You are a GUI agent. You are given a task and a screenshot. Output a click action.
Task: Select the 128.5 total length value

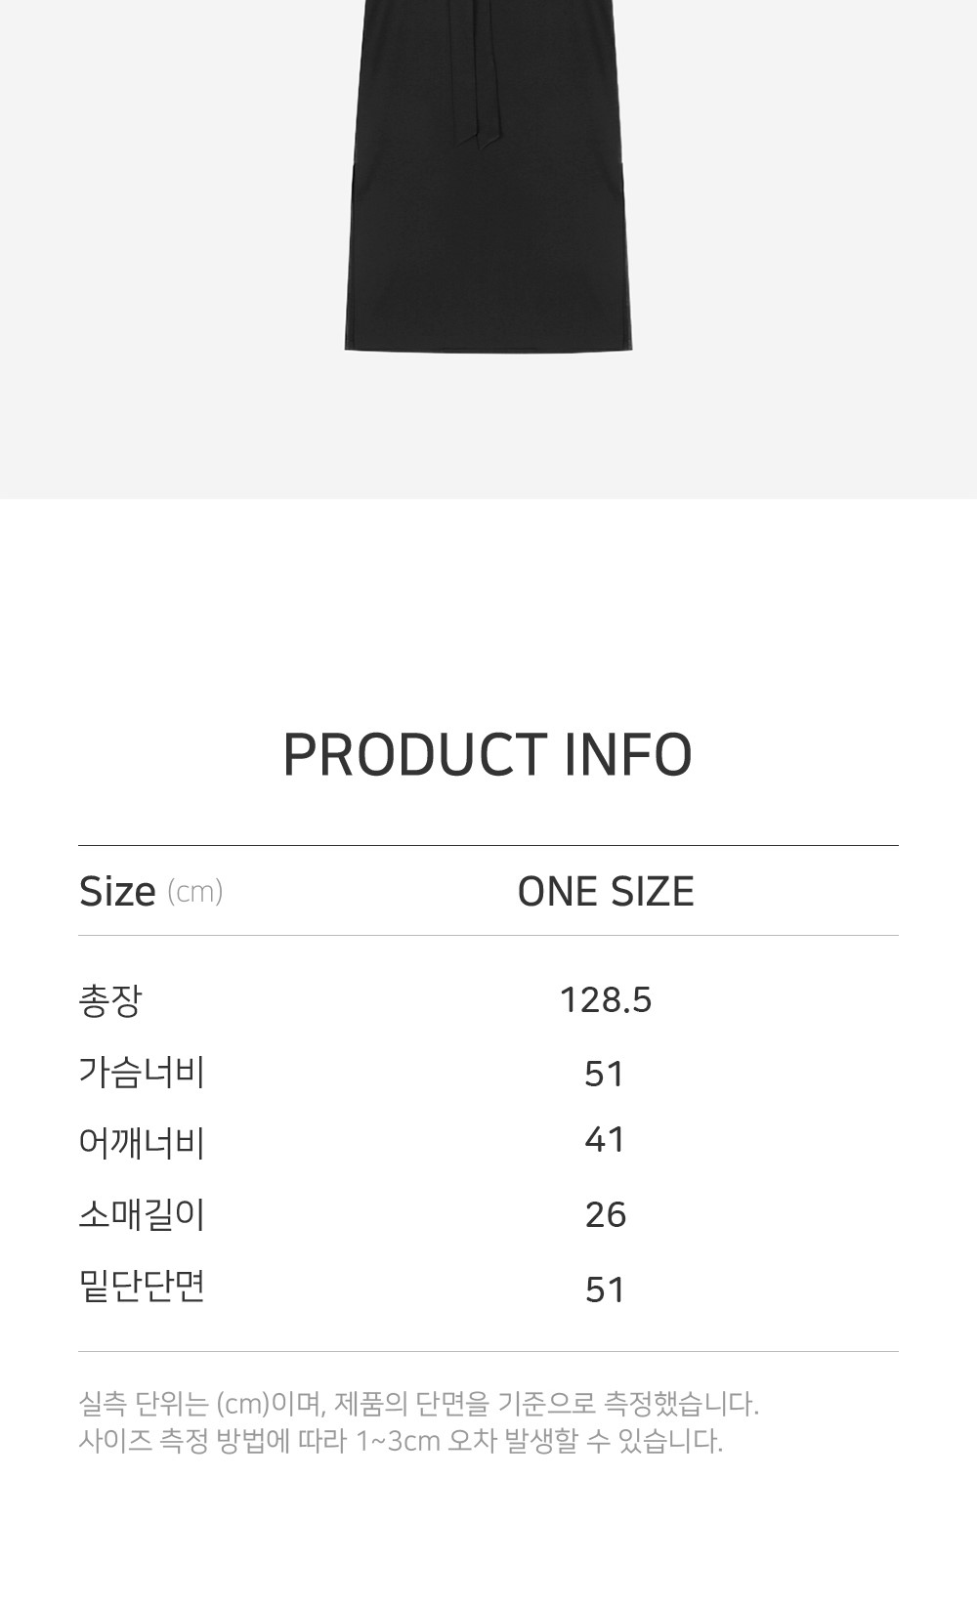[606, 1000]
